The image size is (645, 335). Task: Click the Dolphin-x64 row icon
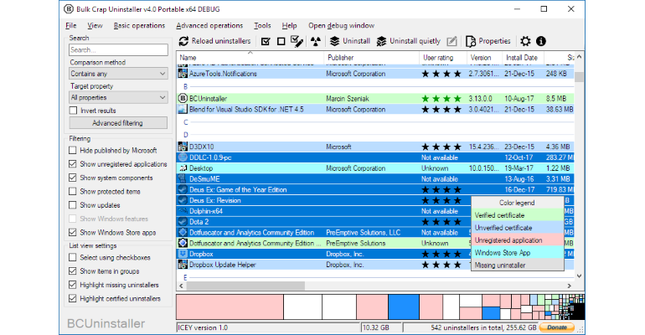coord(183,211)
